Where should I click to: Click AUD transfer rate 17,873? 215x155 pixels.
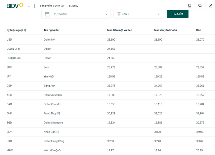pos(158,95)
